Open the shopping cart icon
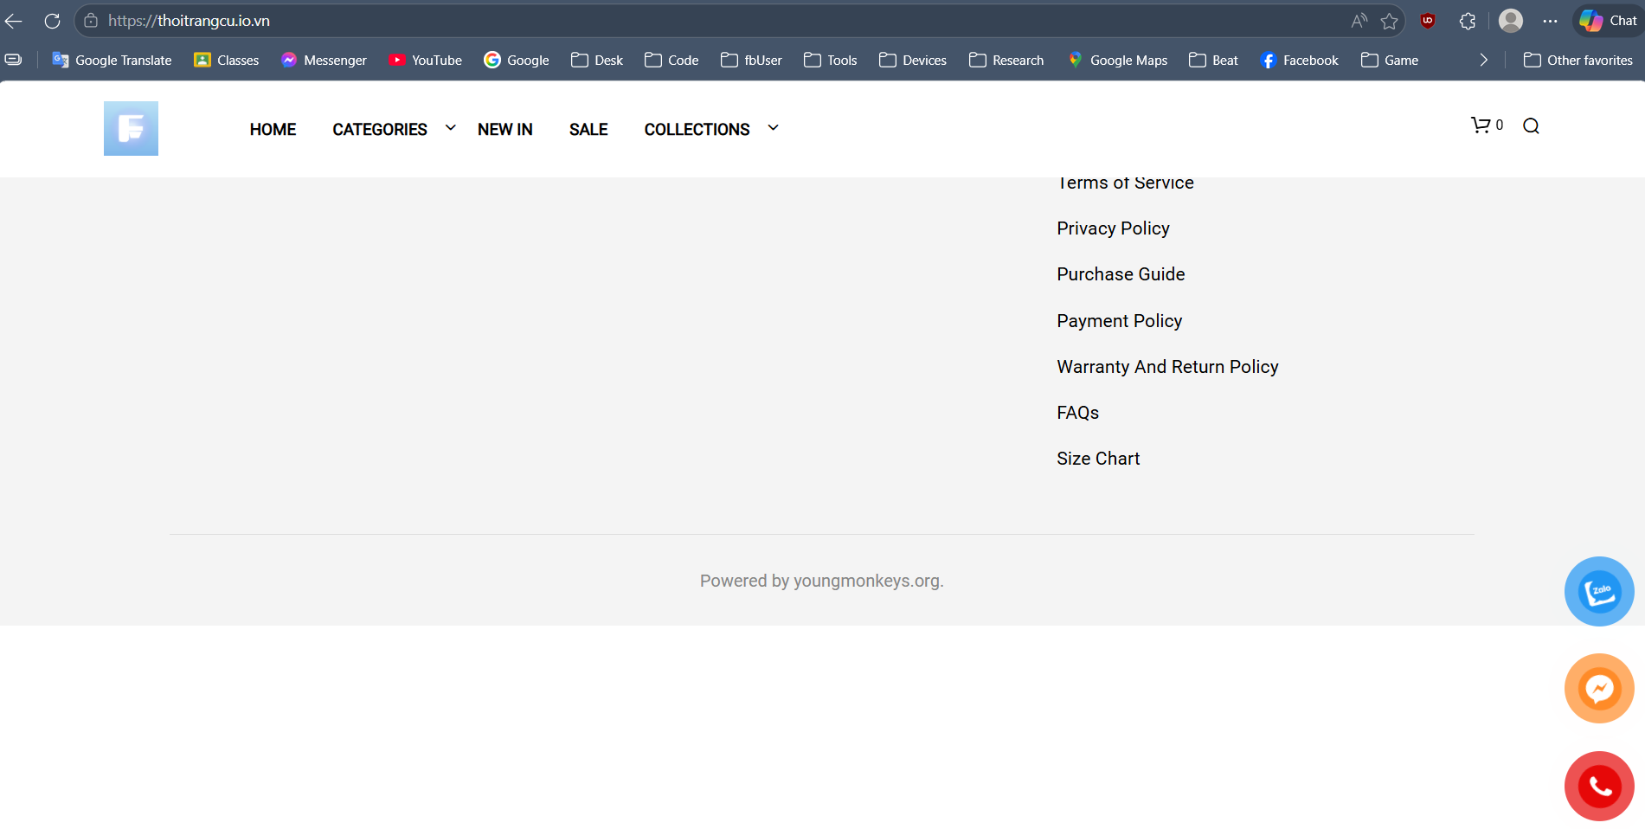 (1481, 125)
